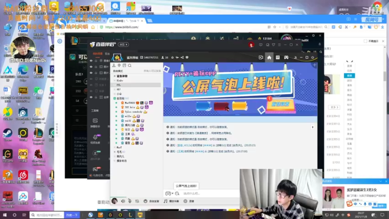Click the bulletin icon above channel tree

pos(124,65)
